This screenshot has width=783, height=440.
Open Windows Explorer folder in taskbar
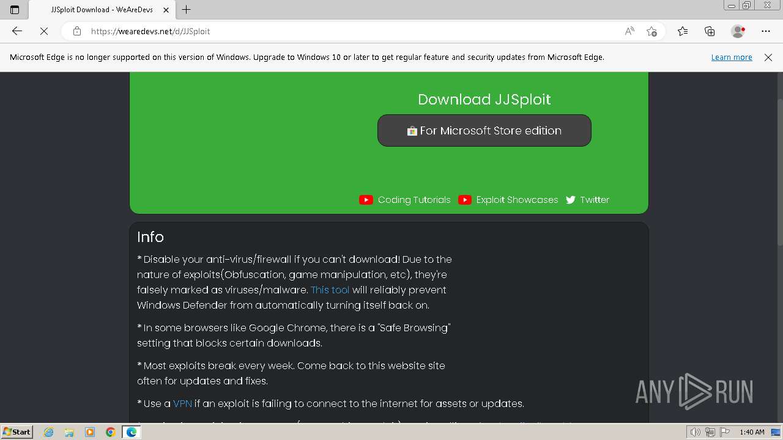(x=69, y=432)
